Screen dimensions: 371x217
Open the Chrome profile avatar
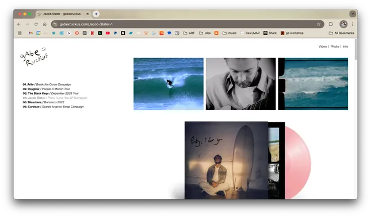point(343,24)
